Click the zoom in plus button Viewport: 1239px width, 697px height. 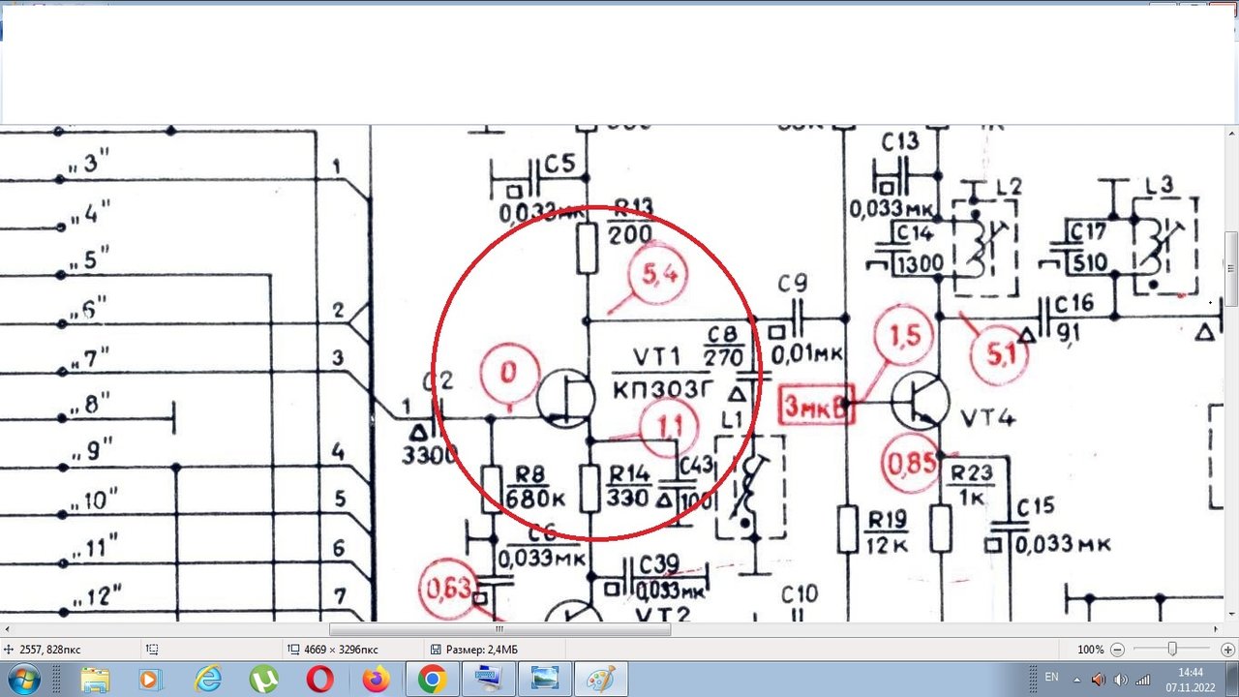(1227, 650)
